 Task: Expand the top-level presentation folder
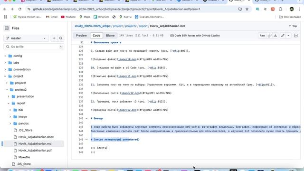[5, 69]
